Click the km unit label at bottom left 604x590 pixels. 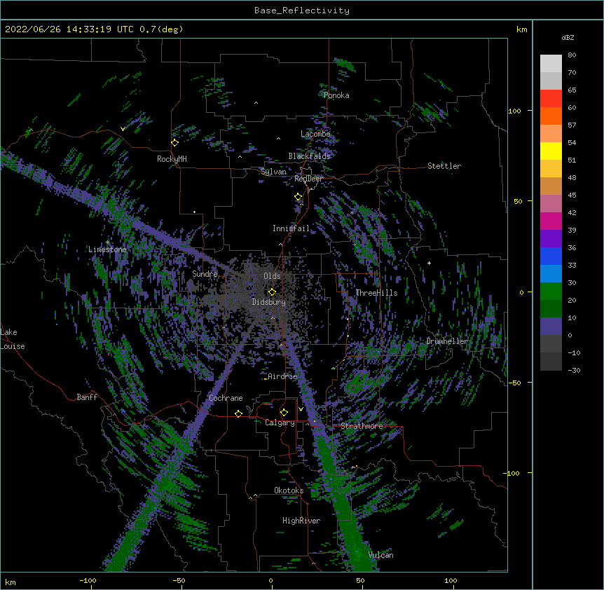(x=11, y=582)
